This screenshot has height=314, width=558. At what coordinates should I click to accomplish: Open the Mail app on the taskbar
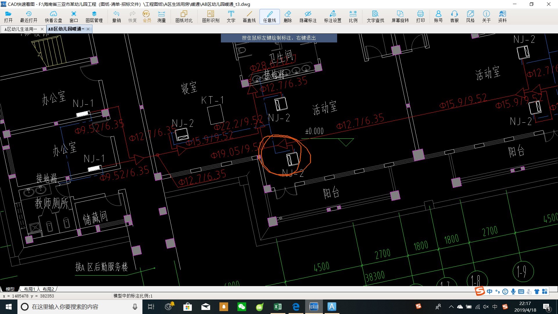pyautogui.click(x=205, y=307)
